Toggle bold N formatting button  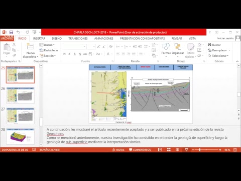[64, 54]
